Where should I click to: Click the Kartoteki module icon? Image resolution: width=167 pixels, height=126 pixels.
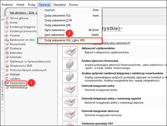[x=7, y=57]
